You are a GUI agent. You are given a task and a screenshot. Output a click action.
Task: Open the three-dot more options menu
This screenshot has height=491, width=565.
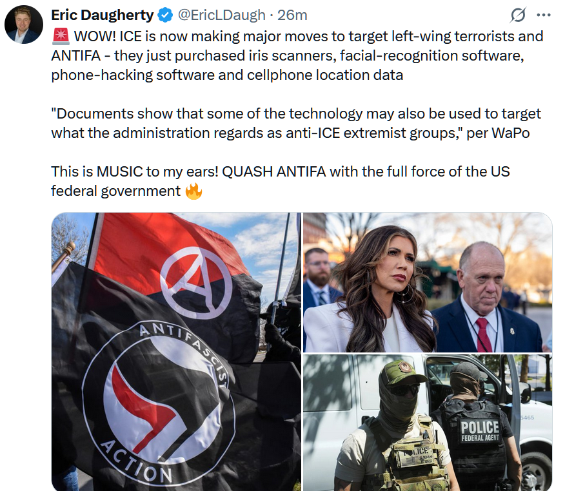point(543,15)
